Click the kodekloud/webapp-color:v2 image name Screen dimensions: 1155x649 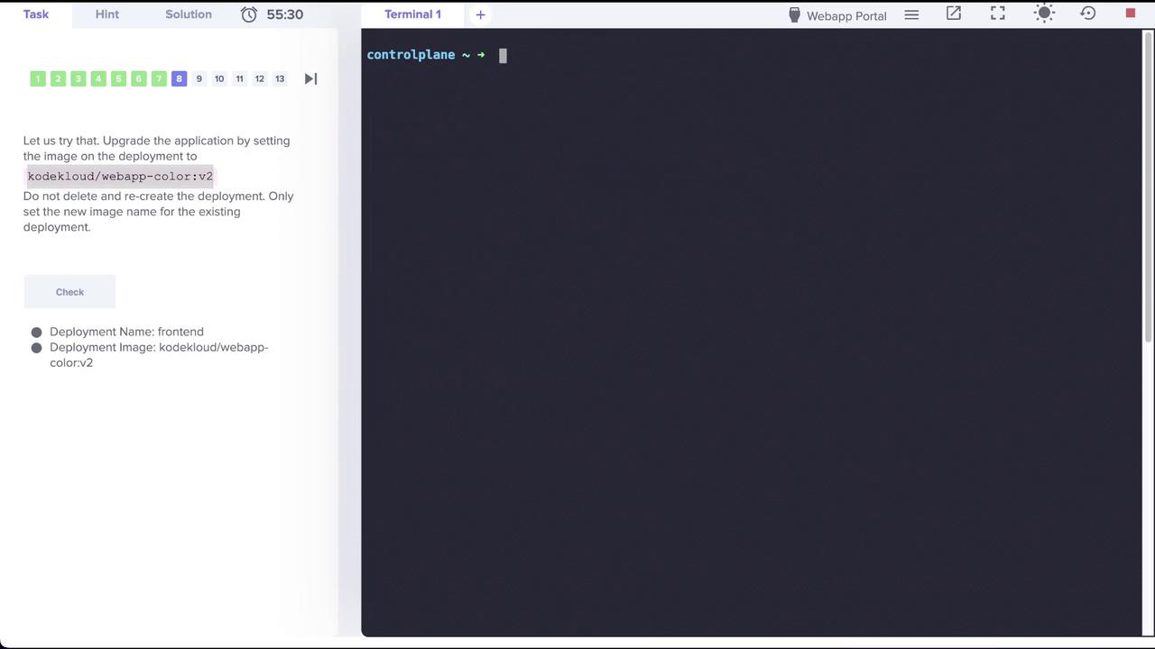120,176
